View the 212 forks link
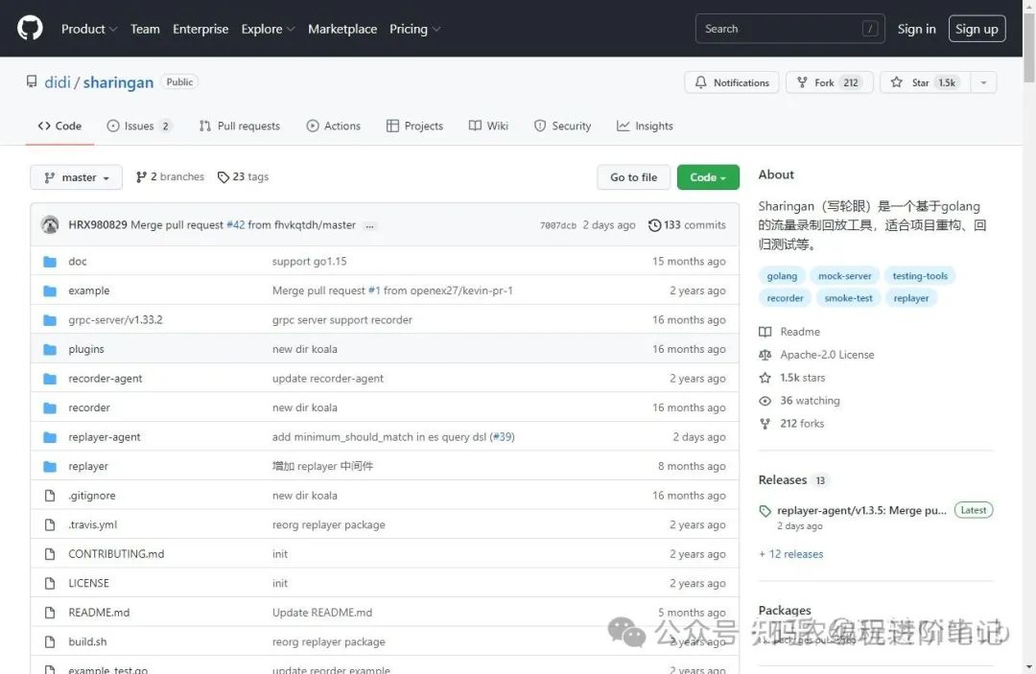The image size is (1036, 674). (791, 424)
